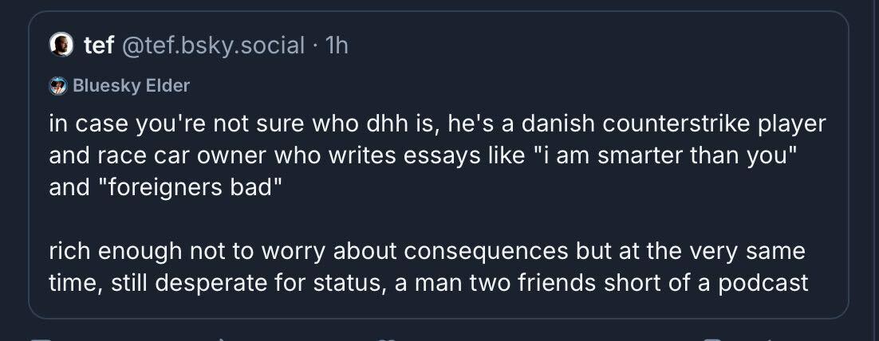Open the @tef.bsky.social handle link
Viewport: 879px width, 341px height.
point(212,45)
